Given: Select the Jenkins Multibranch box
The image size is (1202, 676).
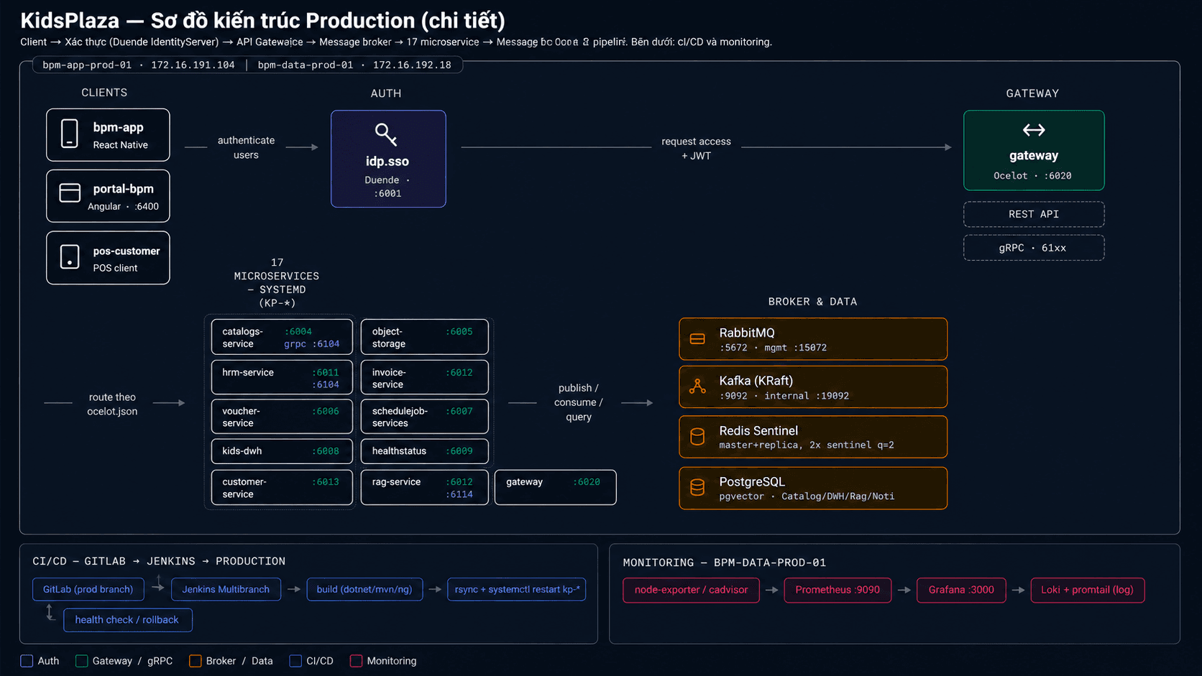Looking at the screenshot, I should point(226,589).
